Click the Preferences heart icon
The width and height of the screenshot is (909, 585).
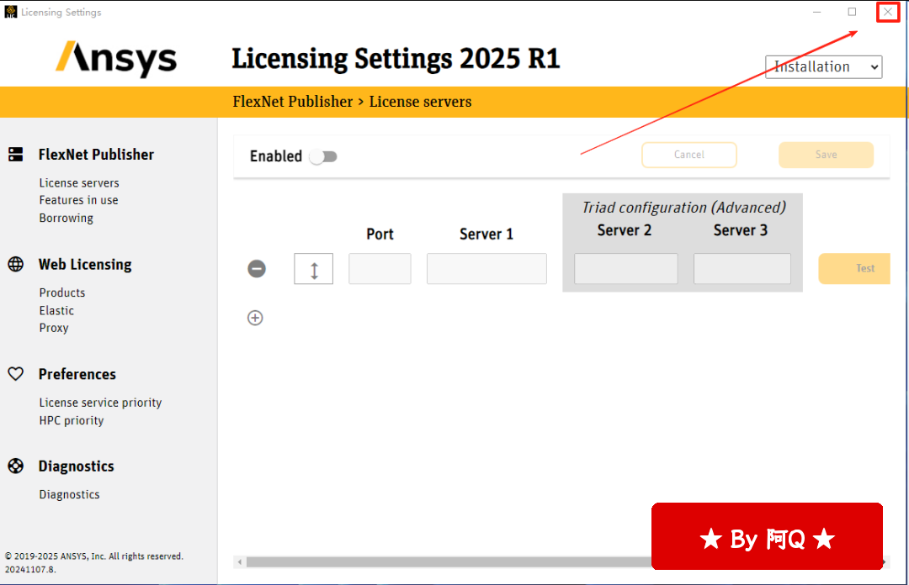tap(16, 374)
